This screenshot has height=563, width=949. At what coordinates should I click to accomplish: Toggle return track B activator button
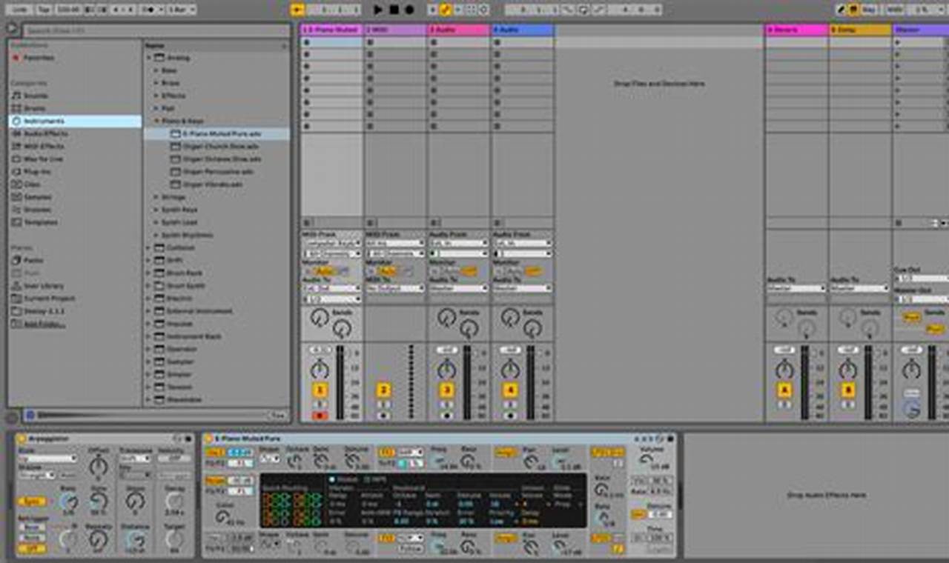tap(848, 390)
